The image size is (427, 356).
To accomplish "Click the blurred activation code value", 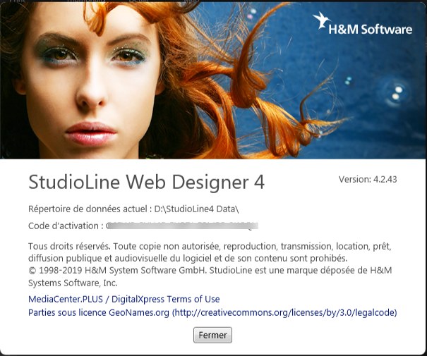I will (182, 226).
